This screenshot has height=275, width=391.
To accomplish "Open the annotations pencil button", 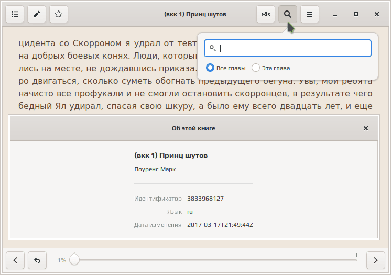I will tap(37, 14).
